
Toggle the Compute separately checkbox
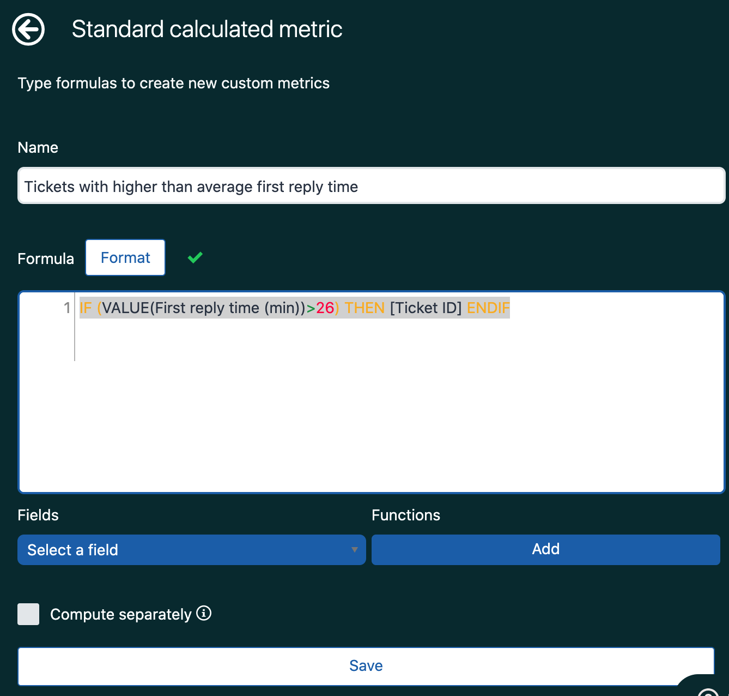pyautogui.click(x=28, y=614)
